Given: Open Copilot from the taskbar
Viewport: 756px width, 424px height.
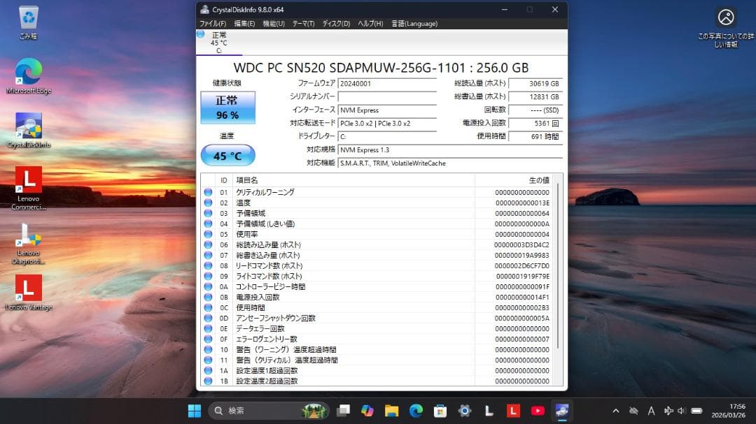Looking at the screenshot, I should point(367,411).
